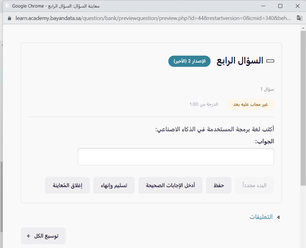The width and height of the screenshot is (306, 248).
Task: Open the التعليقات comments link
Action: [x=261, y=217]
